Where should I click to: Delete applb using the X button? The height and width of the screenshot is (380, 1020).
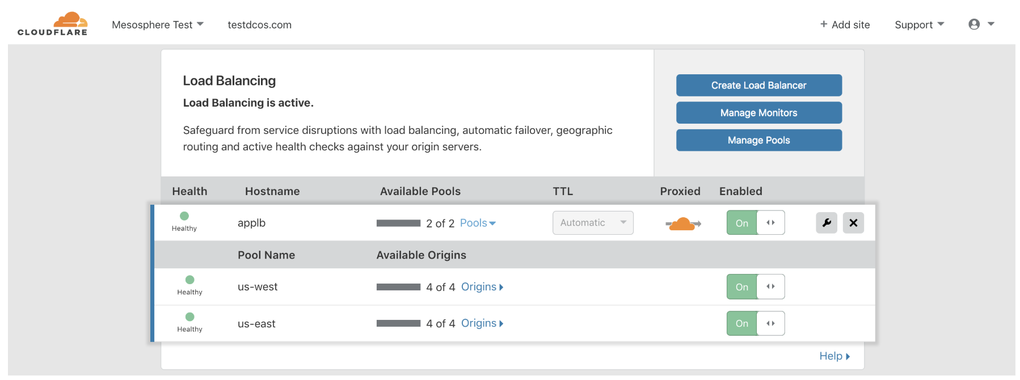point(853,223)
